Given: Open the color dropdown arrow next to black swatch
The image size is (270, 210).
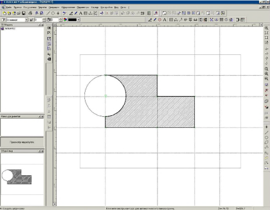Looking at the screenshot, I should coord(79,20).
